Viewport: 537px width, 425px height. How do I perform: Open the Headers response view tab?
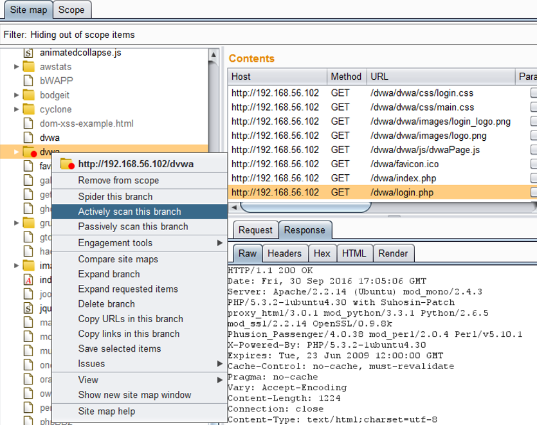coord(285,253)
